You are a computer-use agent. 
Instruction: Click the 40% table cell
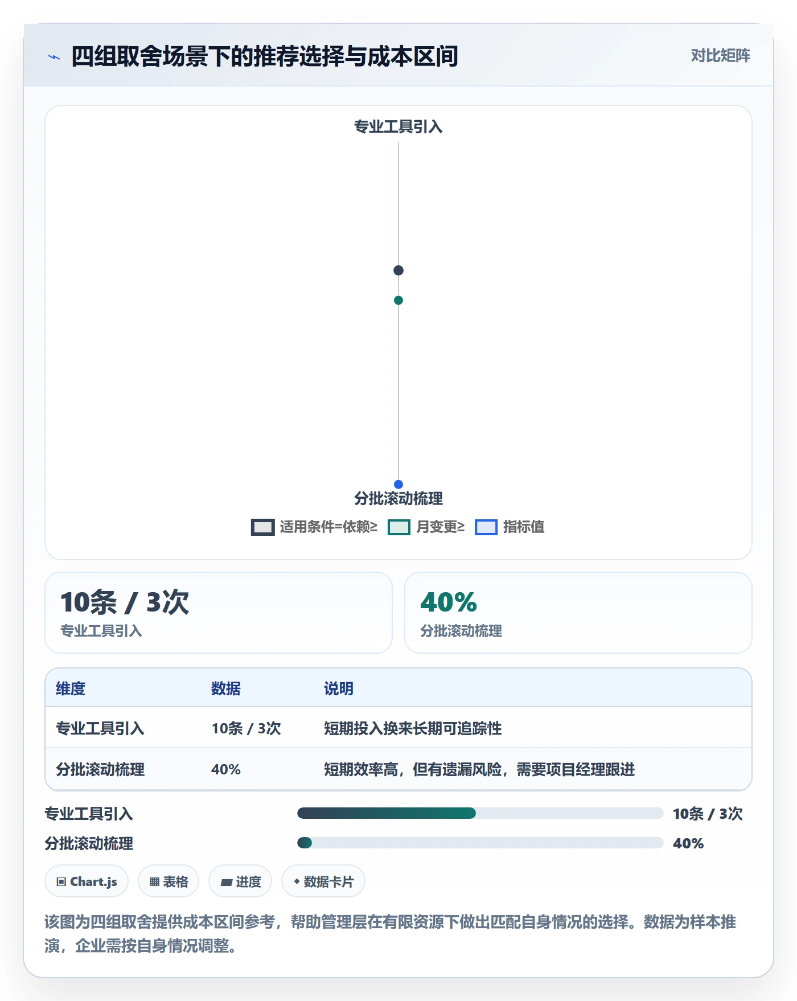point(226,769)
